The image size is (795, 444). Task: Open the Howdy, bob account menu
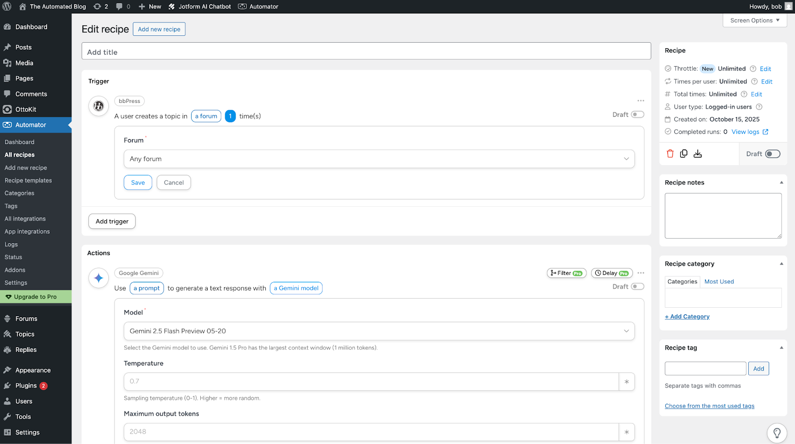pyautogui.click(x=771, y=6)
